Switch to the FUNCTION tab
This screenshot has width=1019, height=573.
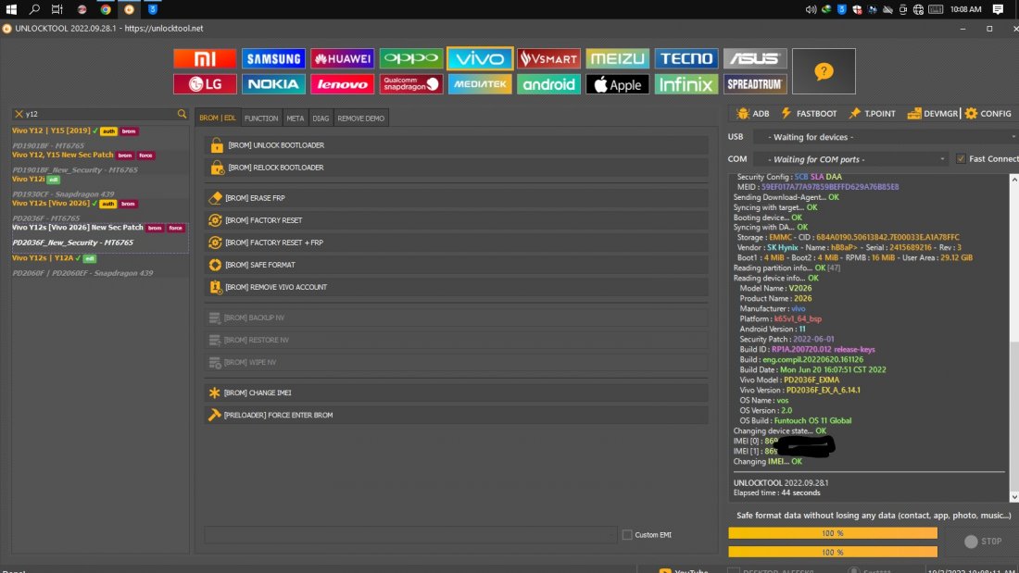pyautogui.click(x=261, y=118)
